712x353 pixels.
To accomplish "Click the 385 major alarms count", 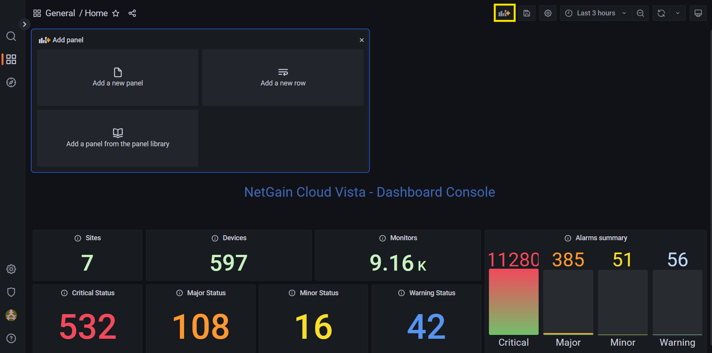I will (x=568, y=260).
